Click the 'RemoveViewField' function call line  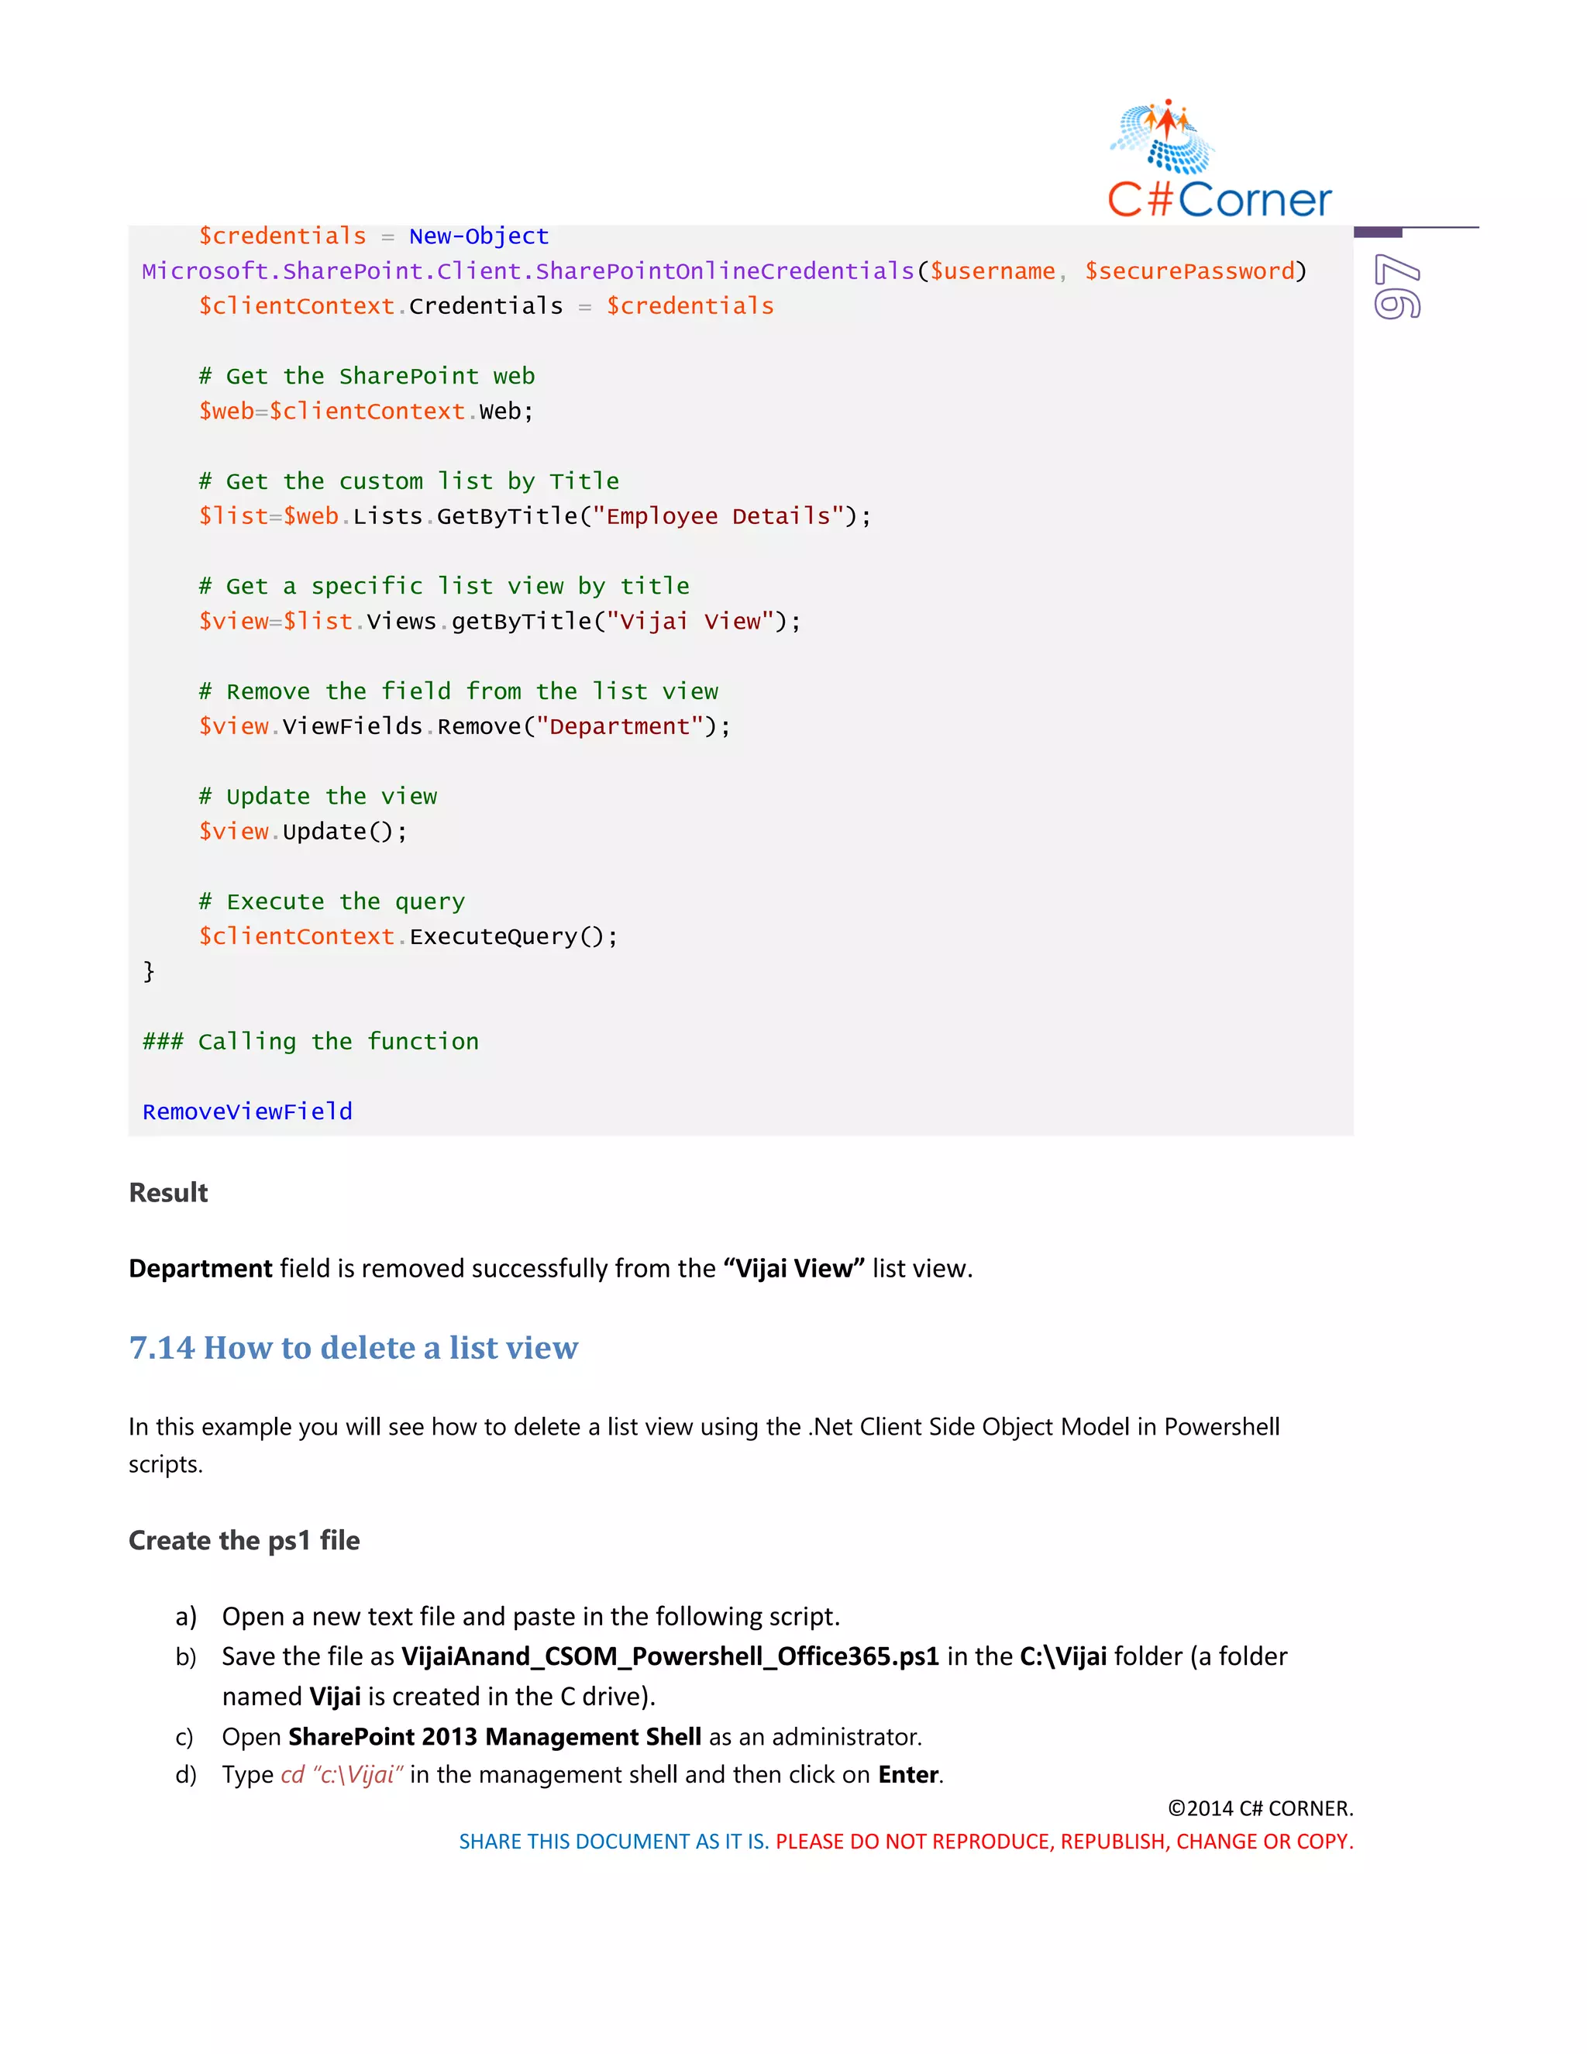[x=247, y=1111]
